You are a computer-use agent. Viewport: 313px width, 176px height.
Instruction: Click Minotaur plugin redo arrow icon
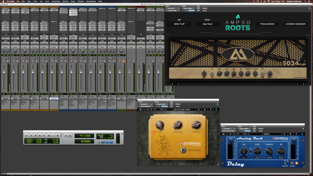click(155, 110)
